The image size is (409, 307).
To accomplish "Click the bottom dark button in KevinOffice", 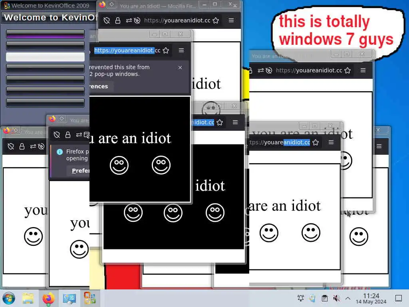I will [45, 103].
